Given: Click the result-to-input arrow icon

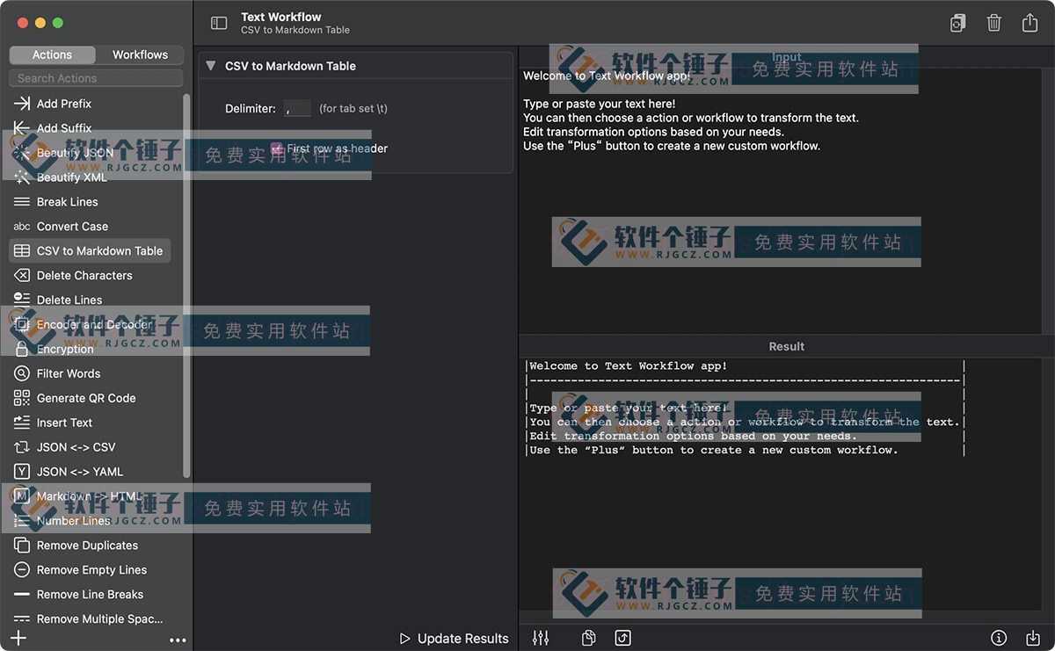Looking at the screenshot, I should point(622,638).
